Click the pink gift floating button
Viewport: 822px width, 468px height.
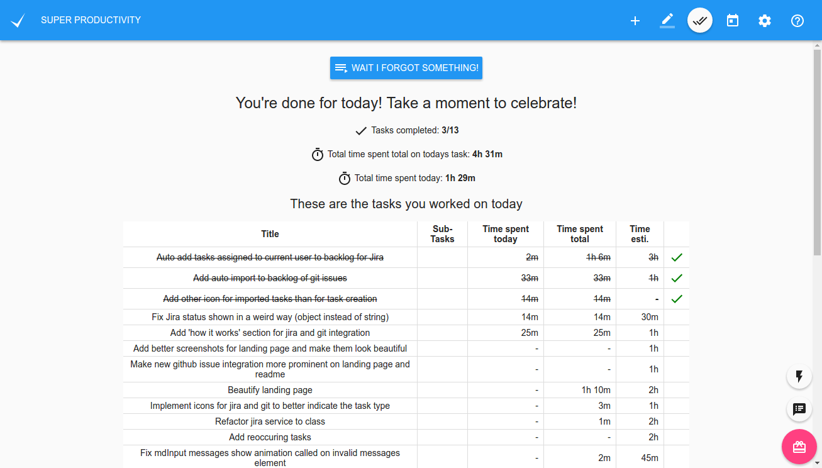pyautogui.click(x=799, y=447)
